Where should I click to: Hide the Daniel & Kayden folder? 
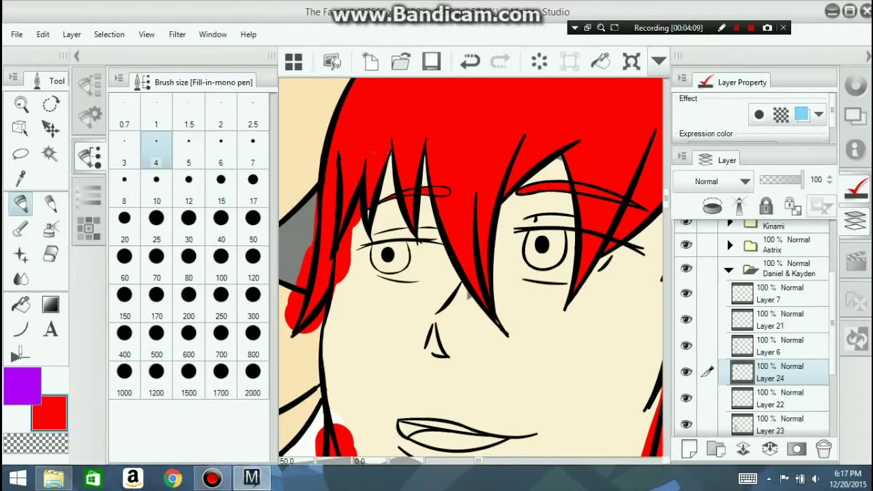686,269
